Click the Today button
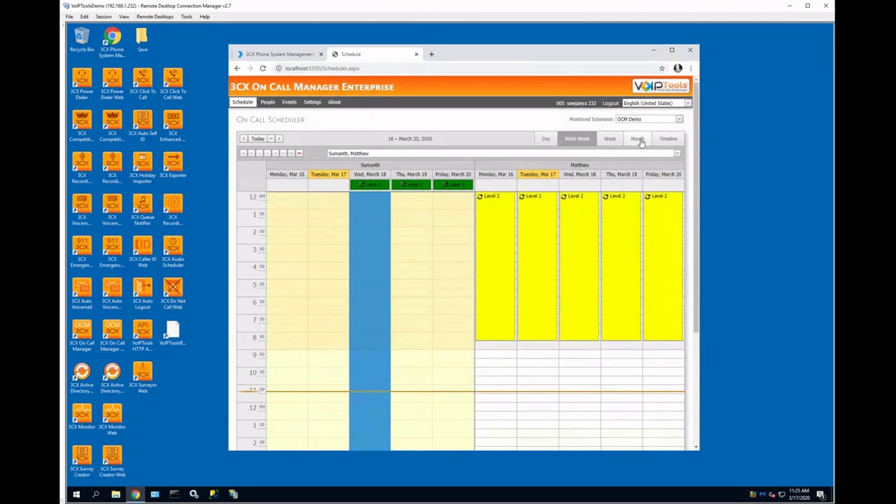 point(258,139)
